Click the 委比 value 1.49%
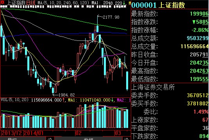This screenshot has height=140, width=209. click(201, 112)
